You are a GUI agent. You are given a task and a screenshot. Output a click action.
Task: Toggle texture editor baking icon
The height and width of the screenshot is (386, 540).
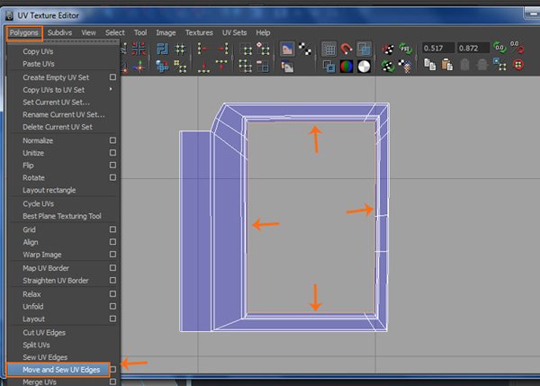[x=388, y=49]
